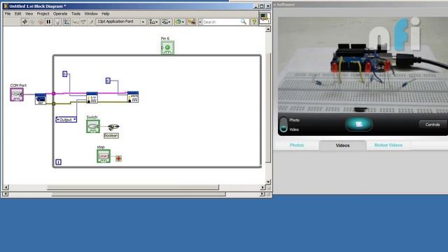Open the Operate menu
Image resolution: width=448 pixels, height=252 pixels.
60,14
